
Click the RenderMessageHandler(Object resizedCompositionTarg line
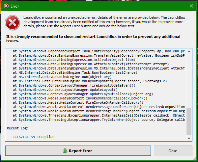(99, 111)
